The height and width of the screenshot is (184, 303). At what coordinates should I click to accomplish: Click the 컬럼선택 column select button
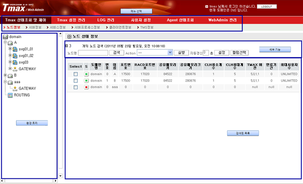click(240, 53)
